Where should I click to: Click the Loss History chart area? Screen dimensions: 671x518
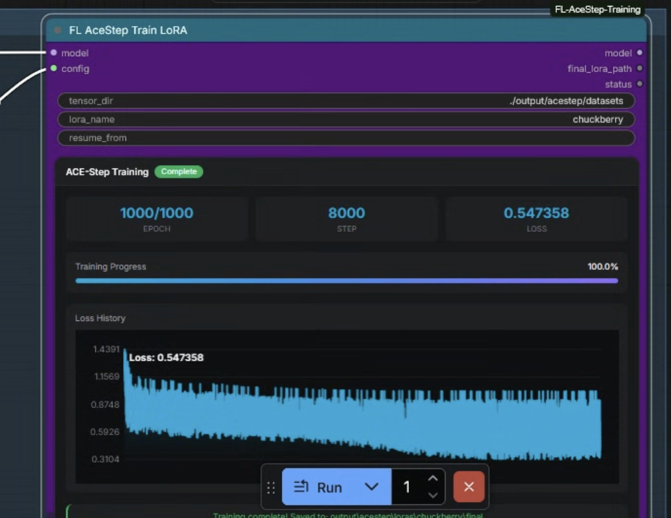point(347,406)
